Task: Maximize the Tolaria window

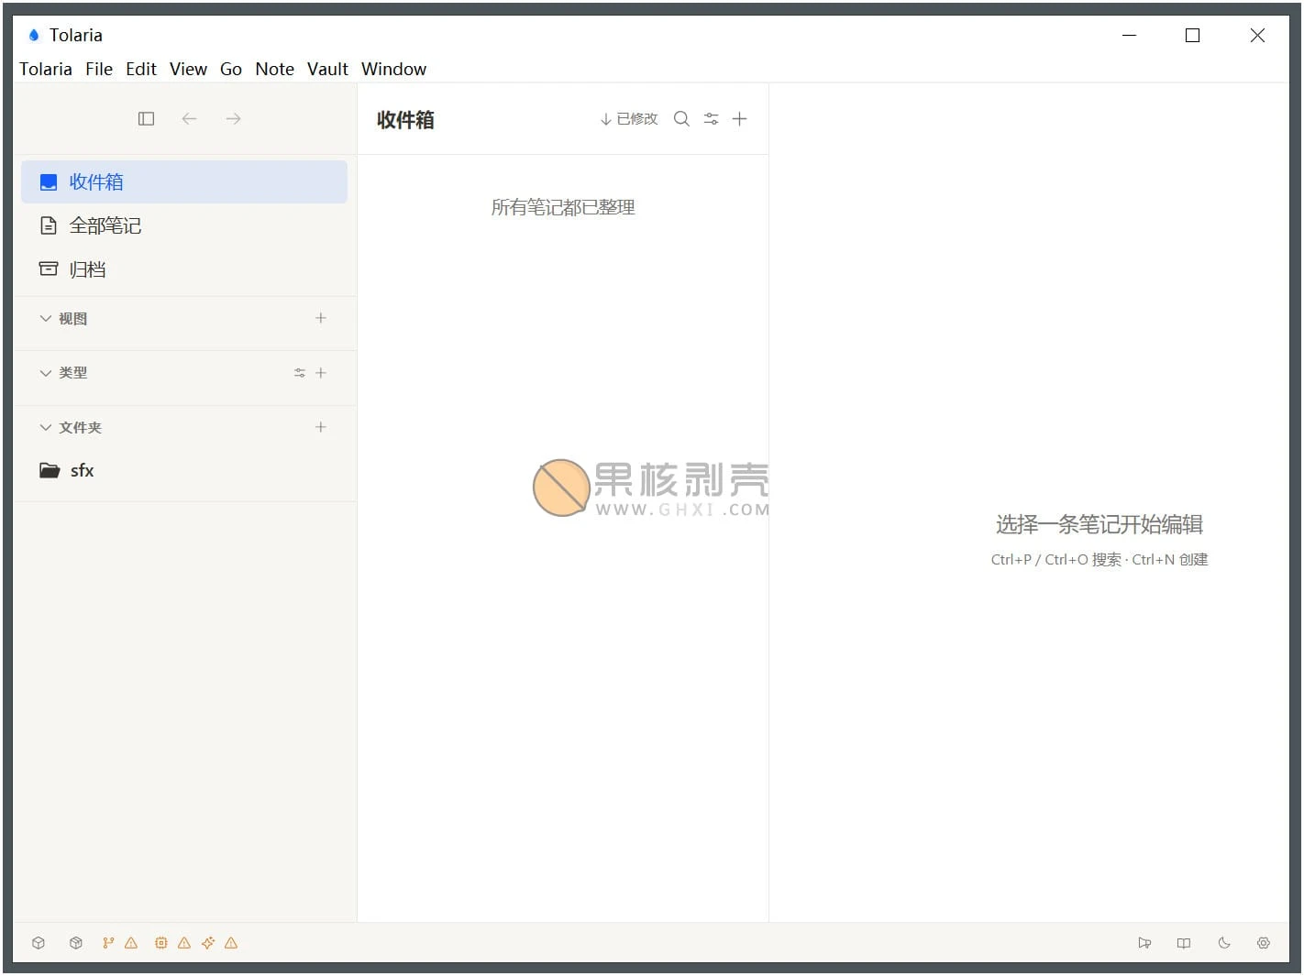Action: [1192, 35]
